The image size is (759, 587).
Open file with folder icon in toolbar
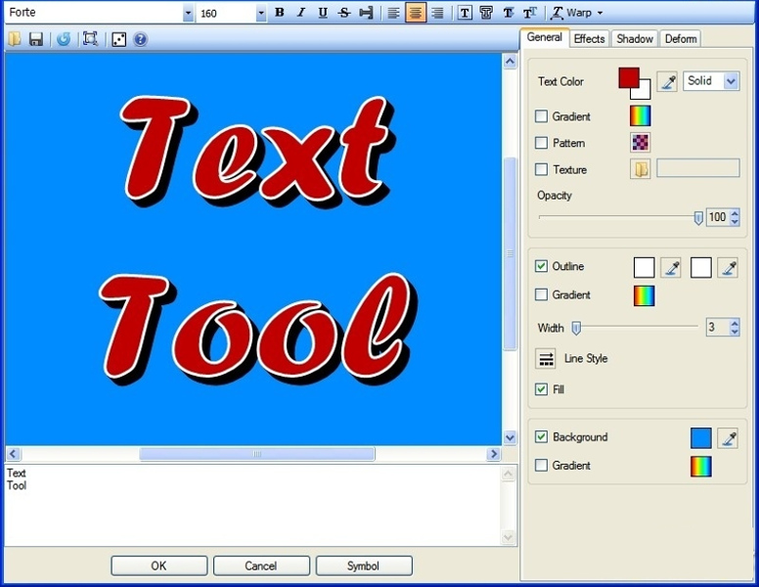tap(15, 39)
